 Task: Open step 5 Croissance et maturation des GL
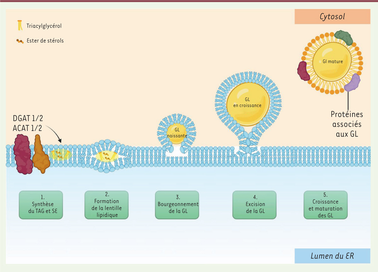[x=325, y=205]
